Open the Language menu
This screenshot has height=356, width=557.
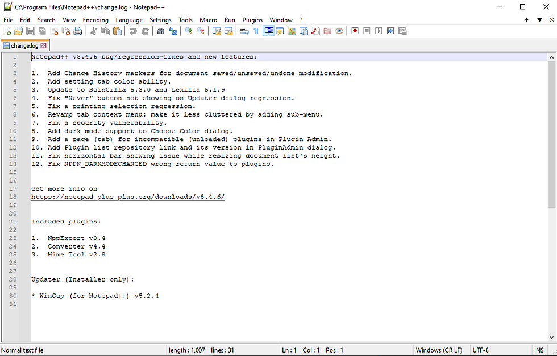click(x=129, y=20)
